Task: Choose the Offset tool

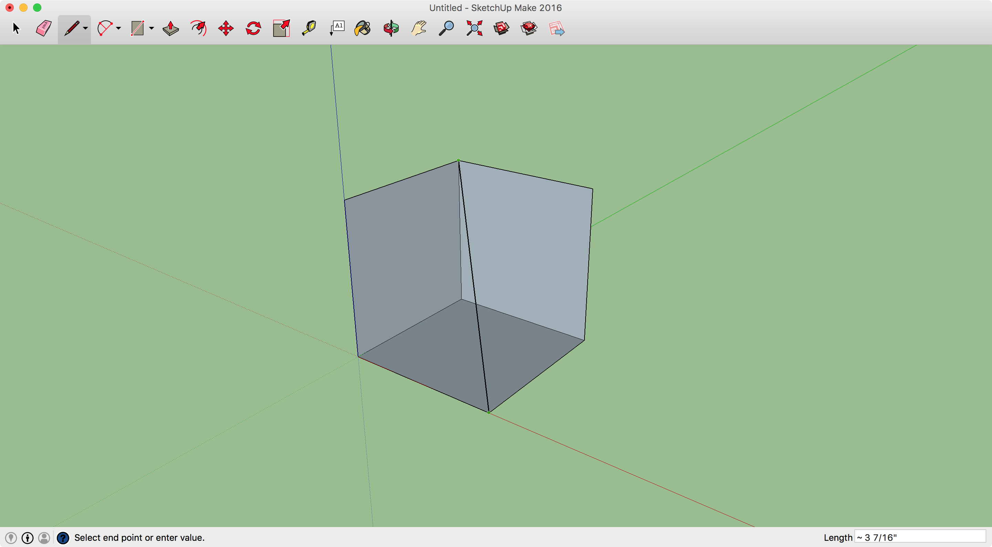Action: (x=198, y=28)
